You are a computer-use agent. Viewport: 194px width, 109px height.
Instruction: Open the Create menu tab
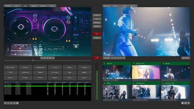click(x=8, y=6)
